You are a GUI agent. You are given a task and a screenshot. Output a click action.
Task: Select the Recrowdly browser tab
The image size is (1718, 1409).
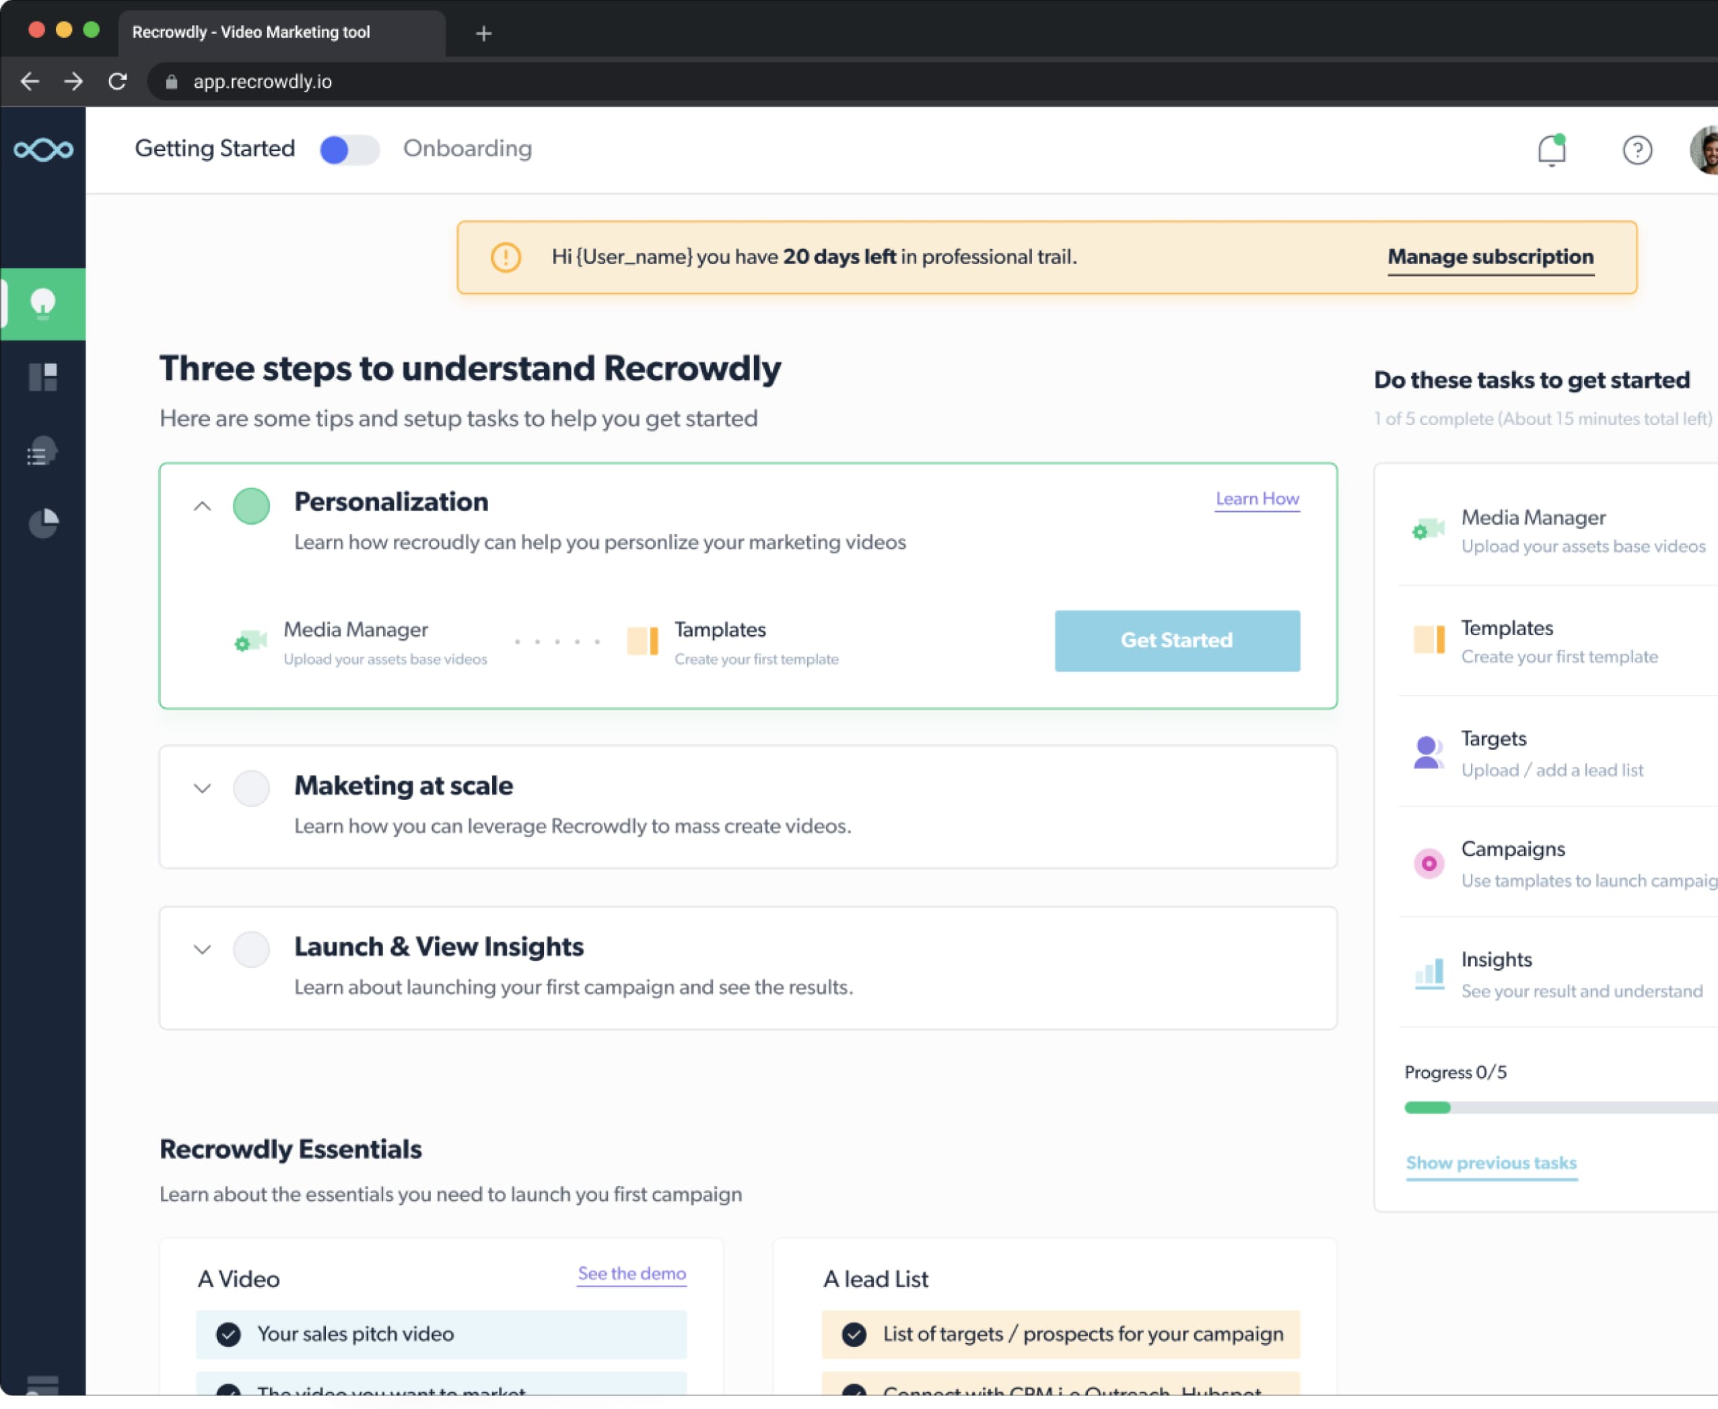tap(281, 32)
